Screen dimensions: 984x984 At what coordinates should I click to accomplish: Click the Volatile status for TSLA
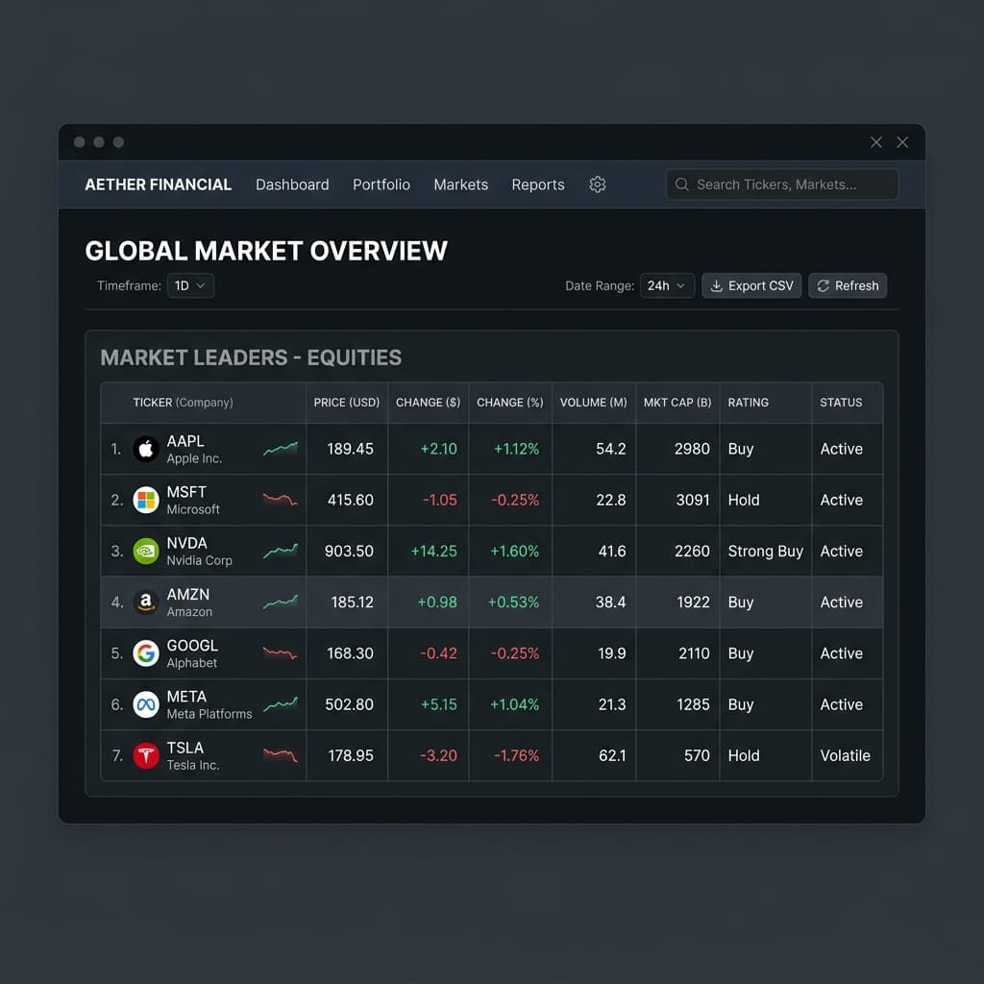click(x=845, y=755)
